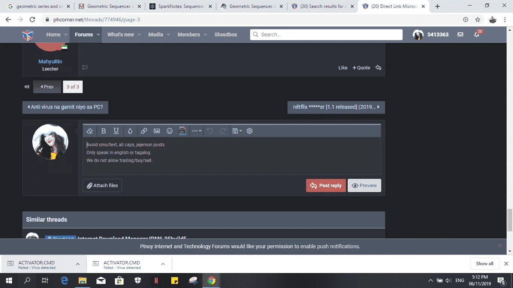Open the smilies emoji picker
The image size is (513, 288).
pyautogui.click(x=170, y=131)
